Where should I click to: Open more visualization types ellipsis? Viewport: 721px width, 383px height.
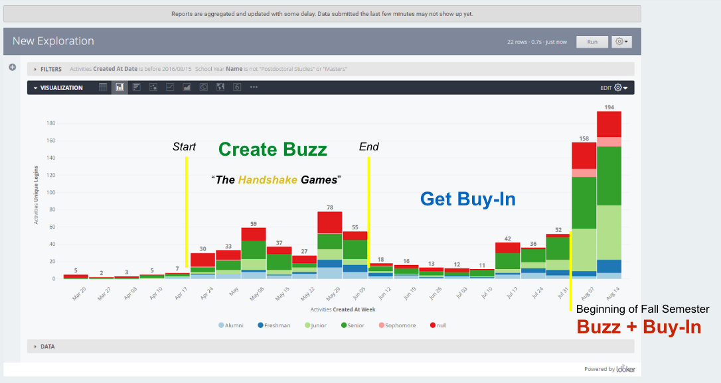coord(254,87)
